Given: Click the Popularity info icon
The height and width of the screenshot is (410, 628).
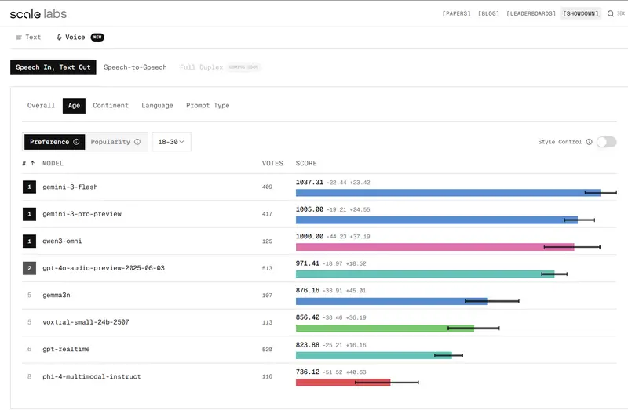Looking at the screenshot, I should (137, 142).
